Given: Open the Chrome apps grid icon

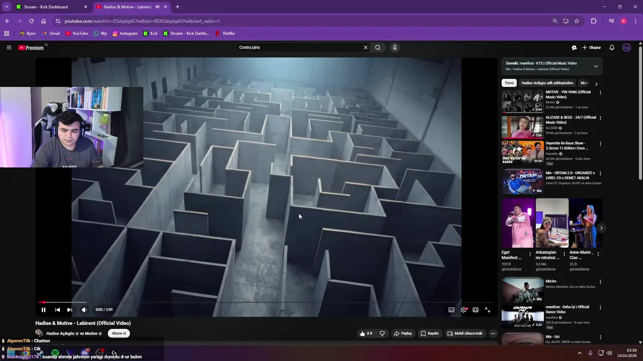Looking at the screenshot, I should [x=7, y=34].
